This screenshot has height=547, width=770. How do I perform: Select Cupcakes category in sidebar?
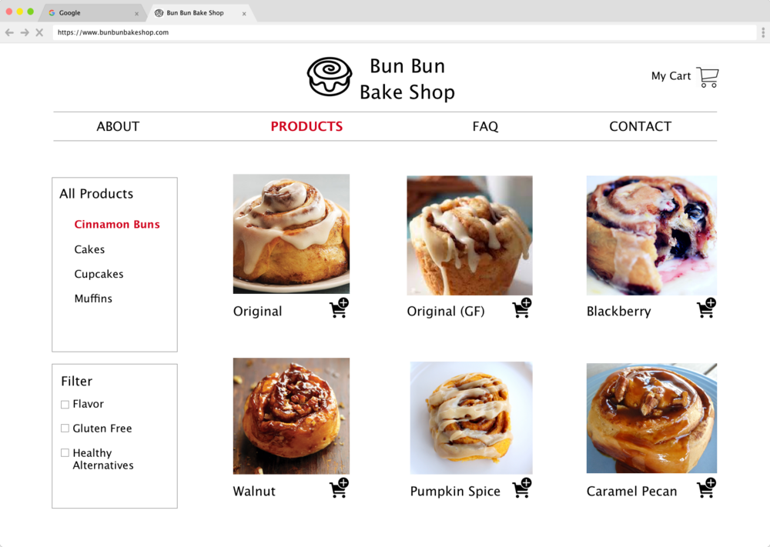(x=99, y=274)
